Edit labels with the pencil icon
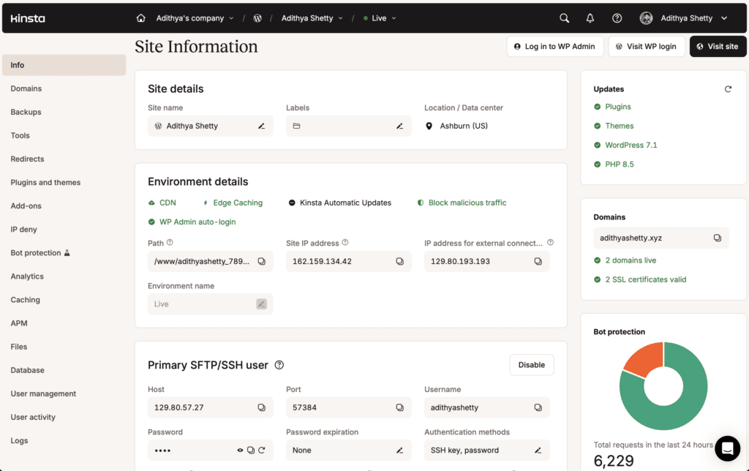The height and width of the screenshot is (471, 749). click(399, 126)
